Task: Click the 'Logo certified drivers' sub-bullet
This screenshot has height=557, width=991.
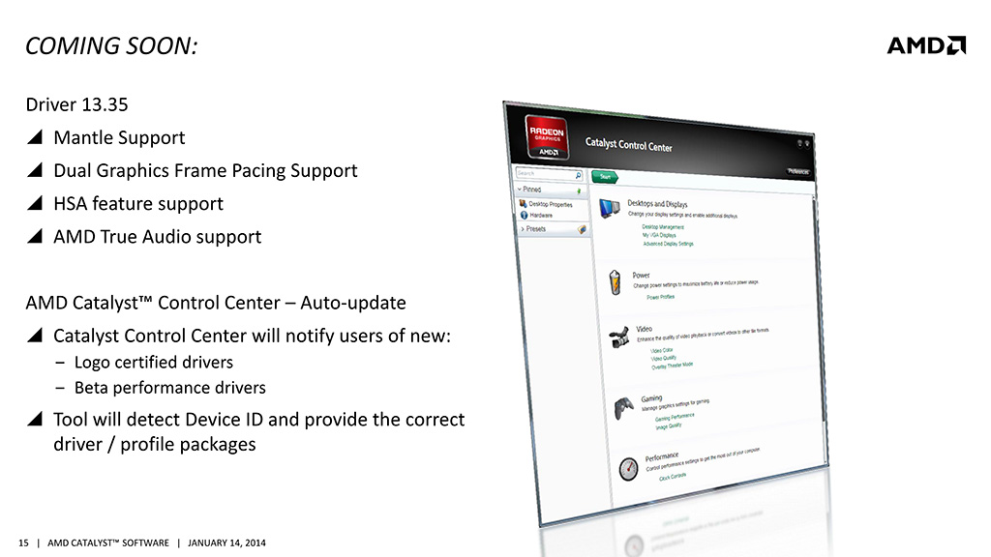Action: point(154,363)
